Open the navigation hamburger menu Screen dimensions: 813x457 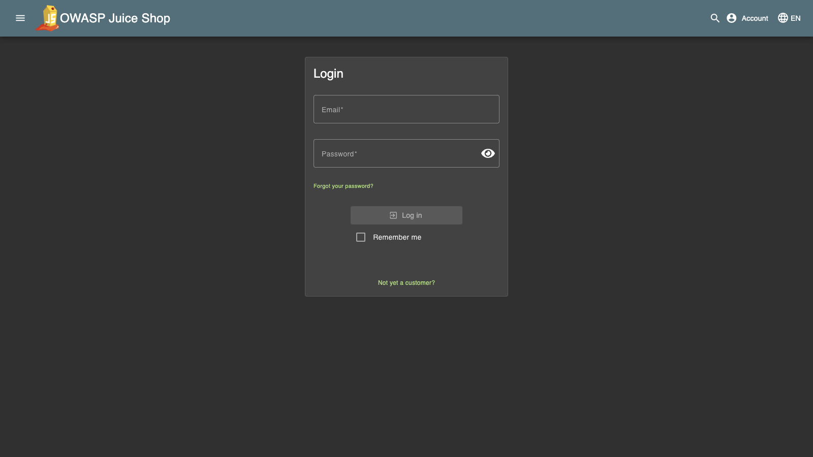pyautogui.click(x=20, y=18)
